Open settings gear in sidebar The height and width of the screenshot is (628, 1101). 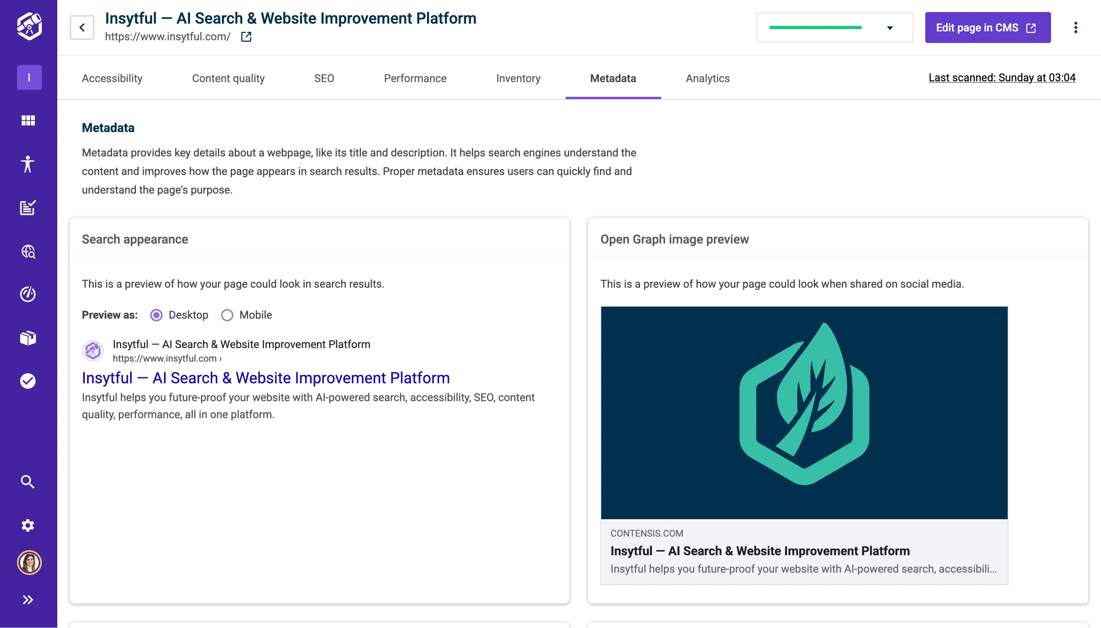point(28,526)
